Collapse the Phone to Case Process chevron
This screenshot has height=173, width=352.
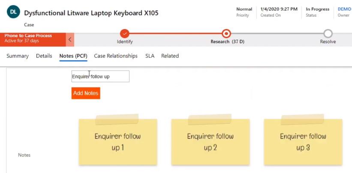[x=70, y=40]
